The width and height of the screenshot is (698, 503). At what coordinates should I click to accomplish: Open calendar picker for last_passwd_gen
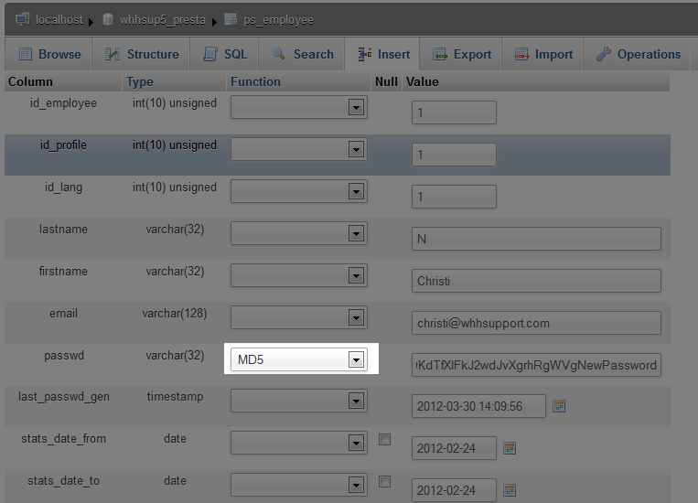click(x=560, y=406)
